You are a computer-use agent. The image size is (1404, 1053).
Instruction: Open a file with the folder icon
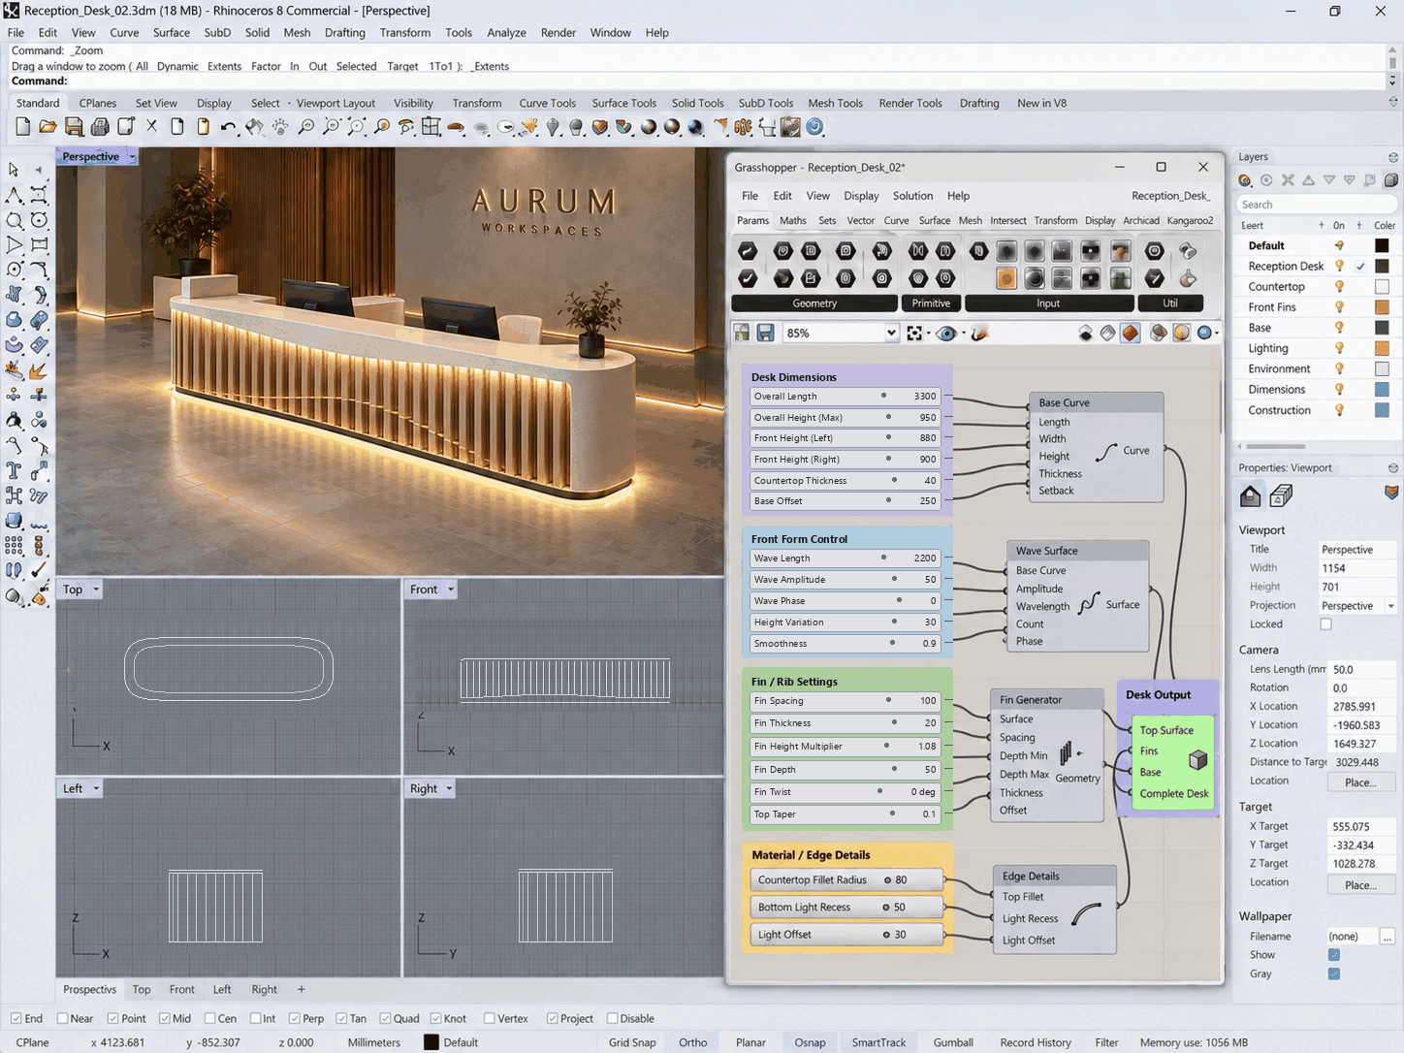point(48,127)
